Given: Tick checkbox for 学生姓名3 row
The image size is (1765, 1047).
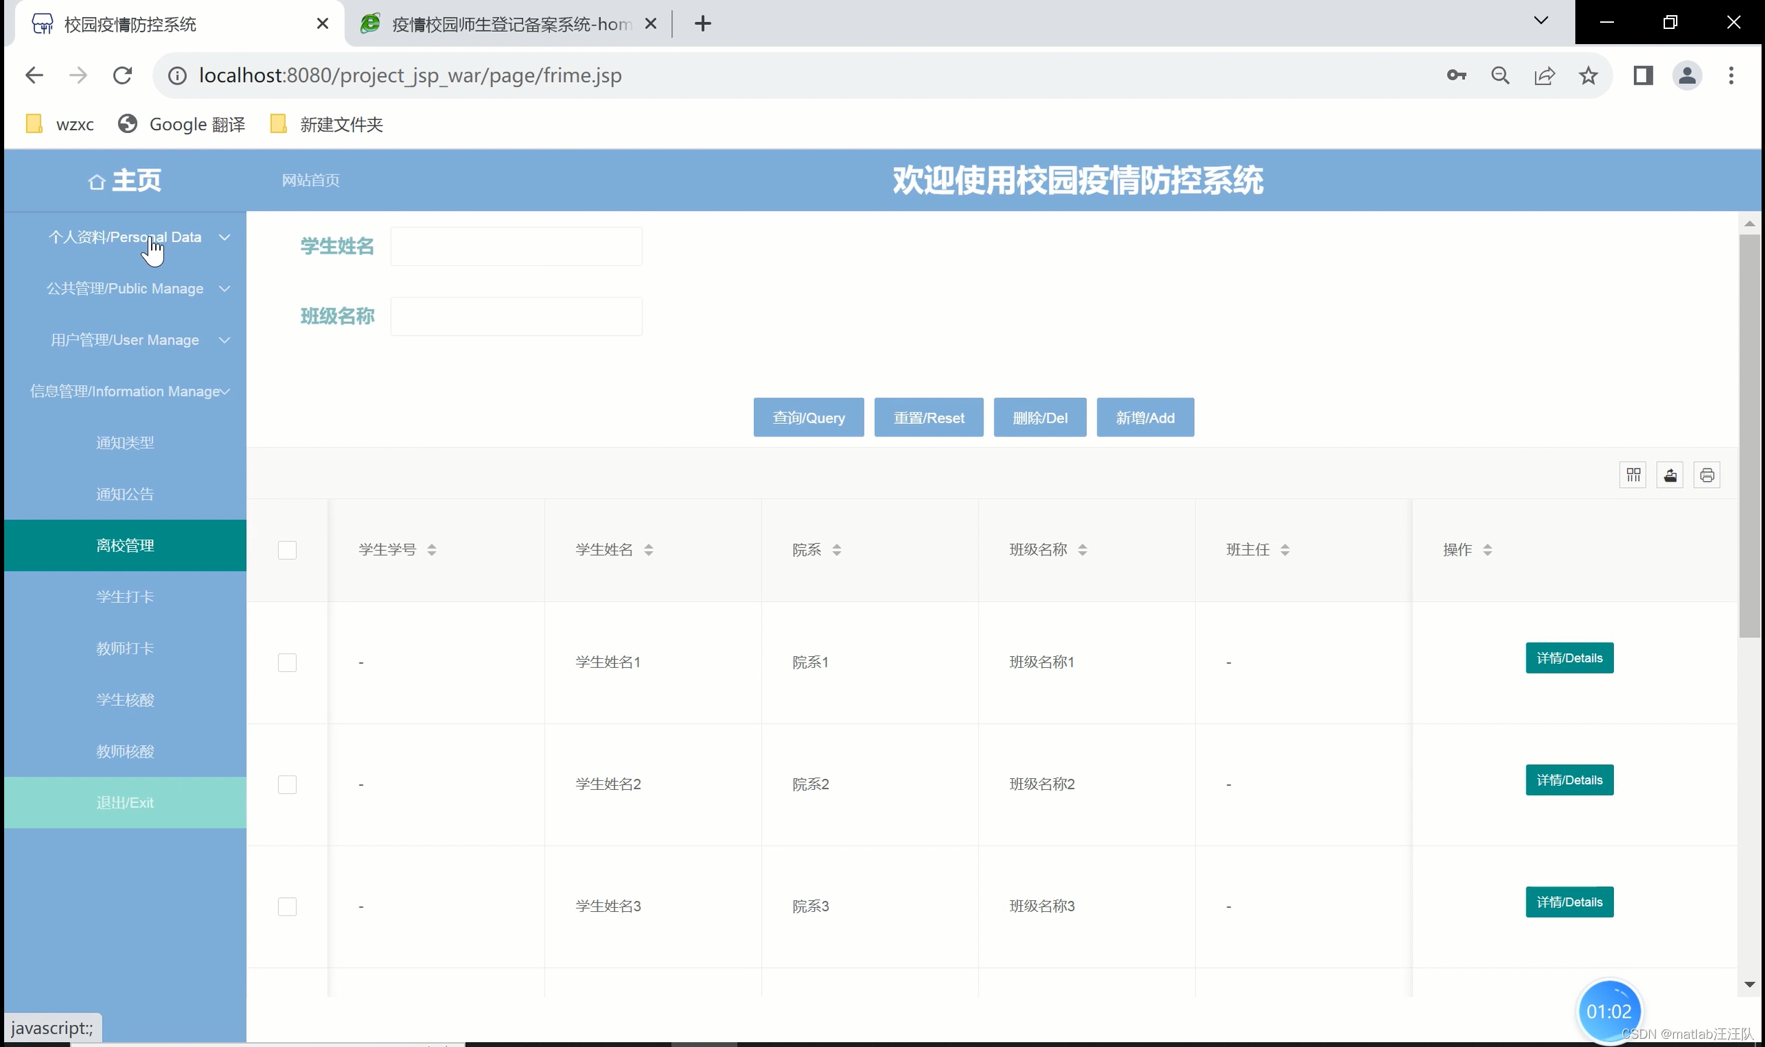Looking at the screenshot, I should click(288, 906).
